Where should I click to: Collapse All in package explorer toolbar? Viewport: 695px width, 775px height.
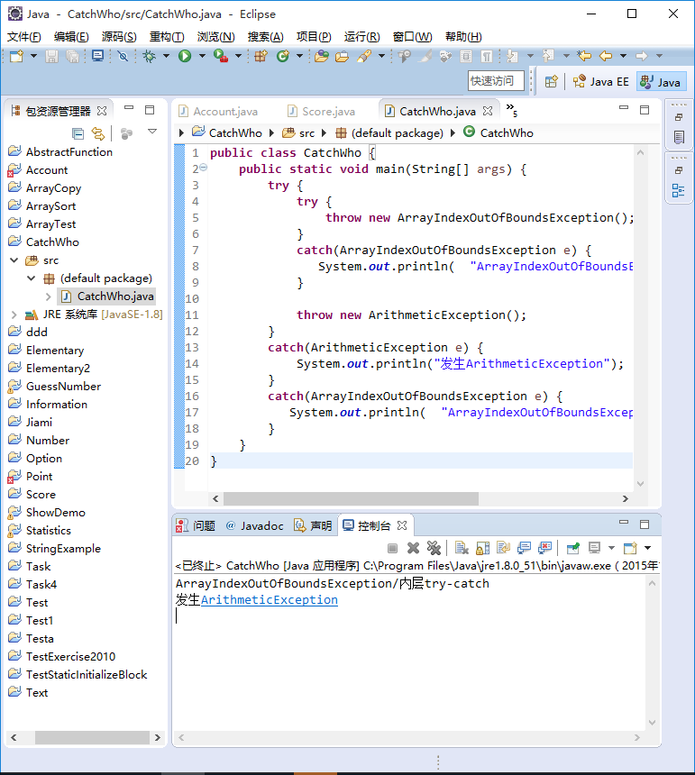(x=78, y=133)
